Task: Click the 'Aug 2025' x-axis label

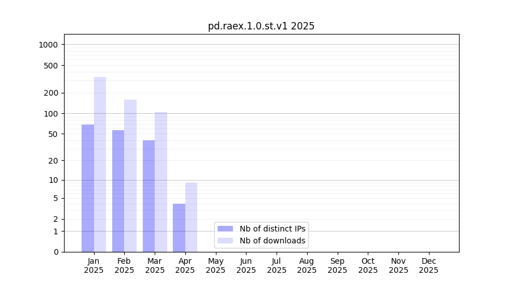Action: point(307,265)
